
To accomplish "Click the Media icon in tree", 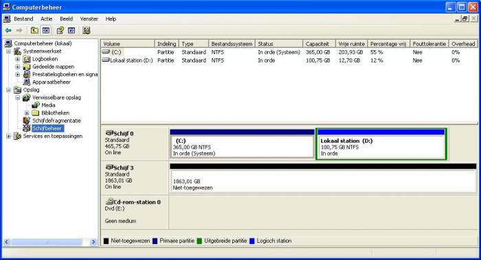I will click(x=36, y=105).
